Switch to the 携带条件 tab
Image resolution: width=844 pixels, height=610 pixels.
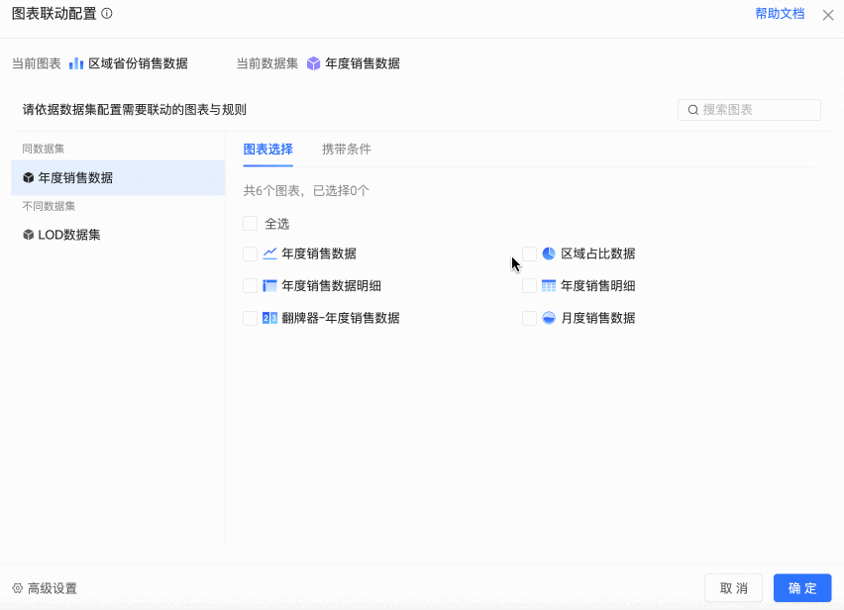[x=347, y=150]
